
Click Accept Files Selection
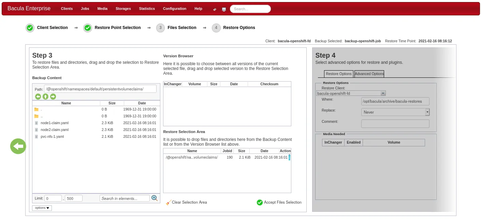(279, 202)
